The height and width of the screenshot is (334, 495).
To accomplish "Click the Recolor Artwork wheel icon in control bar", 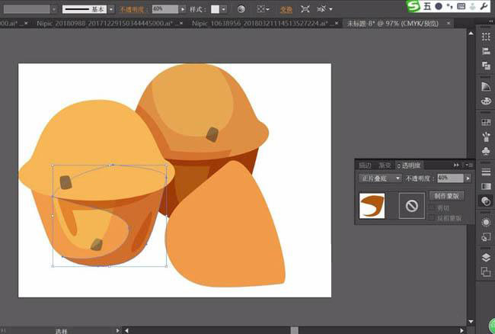I will [x=241, y=9].
